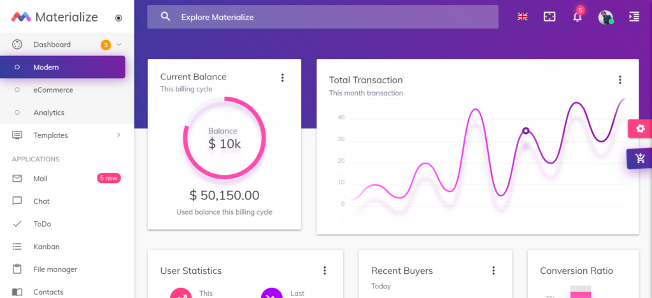Screen dimensions: 652x298
Task: Open Total Transaction card three-dot menu
Action: (620, 79)
